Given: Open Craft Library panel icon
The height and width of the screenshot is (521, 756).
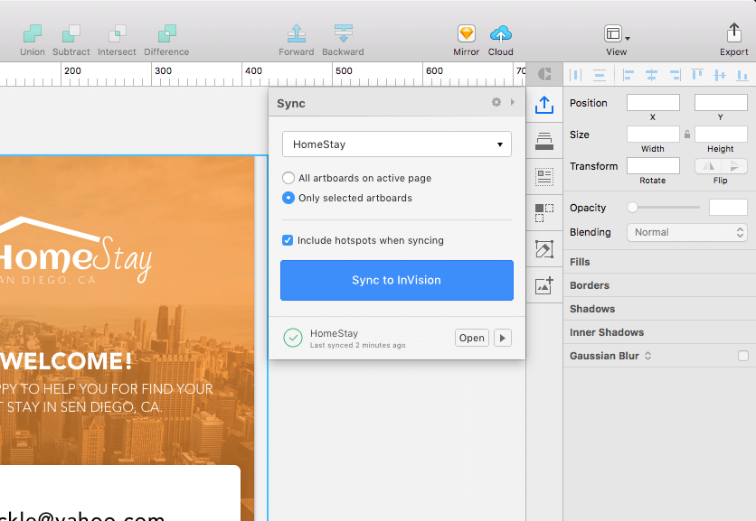Looking at the screenshot, I should tap(543, 141).
